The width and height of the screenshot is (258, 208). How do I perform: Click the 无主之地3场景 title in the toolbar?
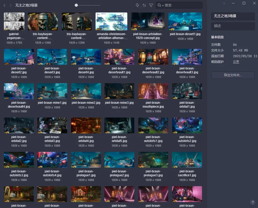26,5
